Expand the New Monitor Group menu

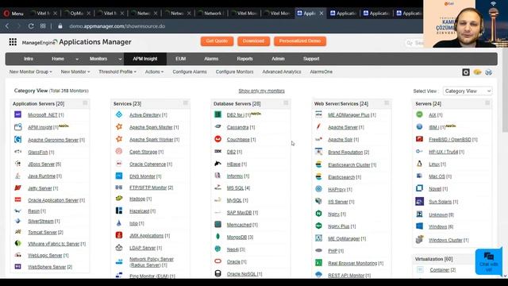tap(30, 71)
